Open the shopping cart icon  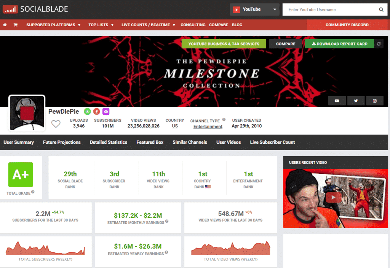click(16, 25)
